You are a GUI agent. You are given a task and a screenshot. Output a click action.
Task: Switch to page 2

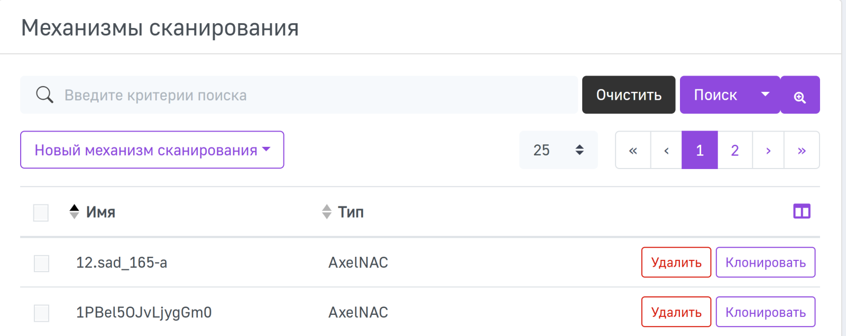(734, 151)
